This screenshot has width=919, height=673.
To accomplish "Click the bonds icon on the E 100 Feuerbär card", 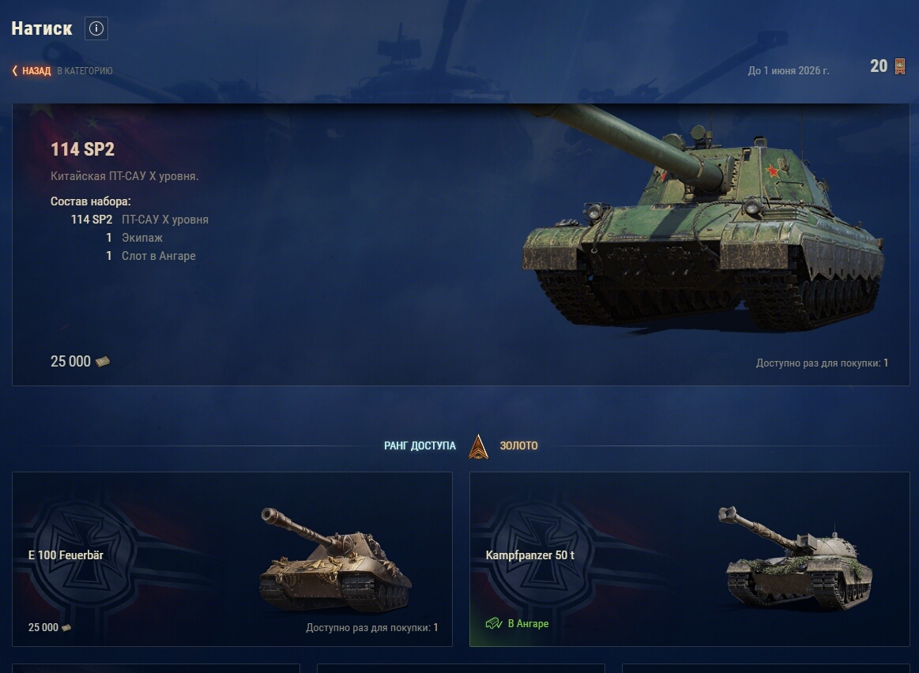I will click(x=66, y=627).
